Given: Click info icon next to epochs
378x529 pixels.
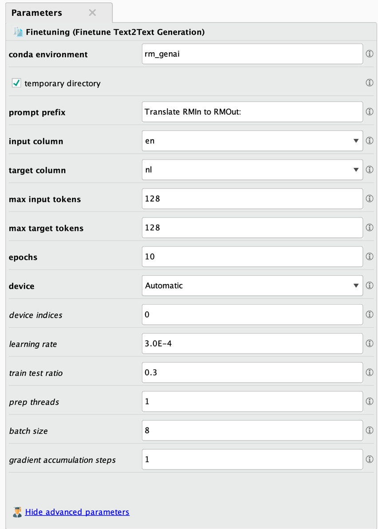Looking at the screenshot, I should [x=369, y=257].
